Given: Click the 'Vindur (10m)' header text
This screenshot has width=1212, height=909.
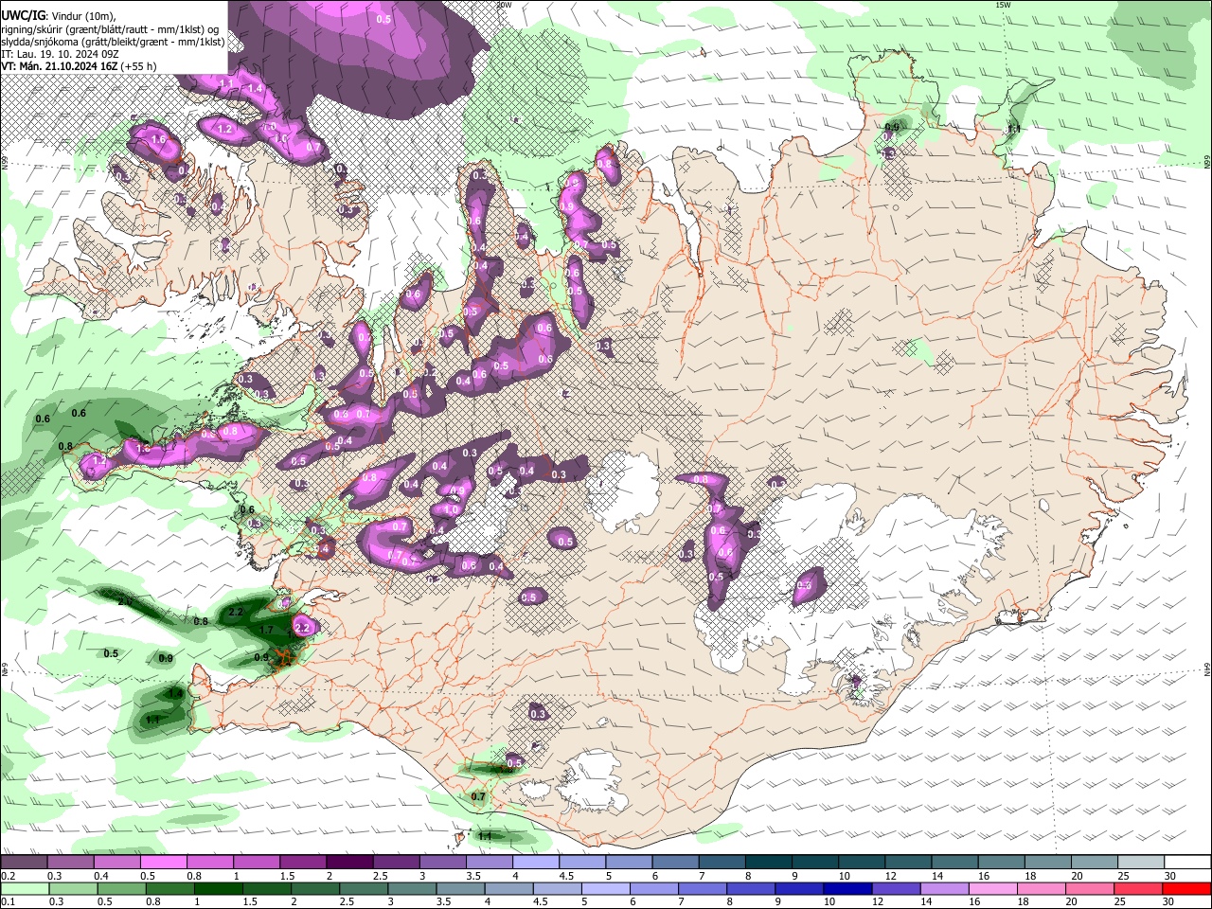Looking at the screenshot, I should (x=81, y=16).
